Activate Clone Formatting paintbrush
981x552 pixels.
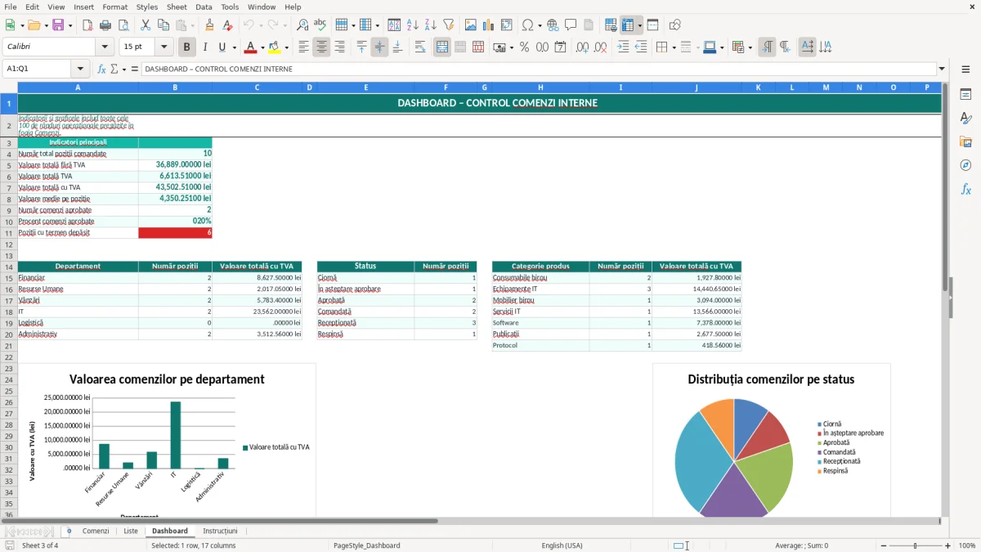pyautogui.click(x=210, y=25)
